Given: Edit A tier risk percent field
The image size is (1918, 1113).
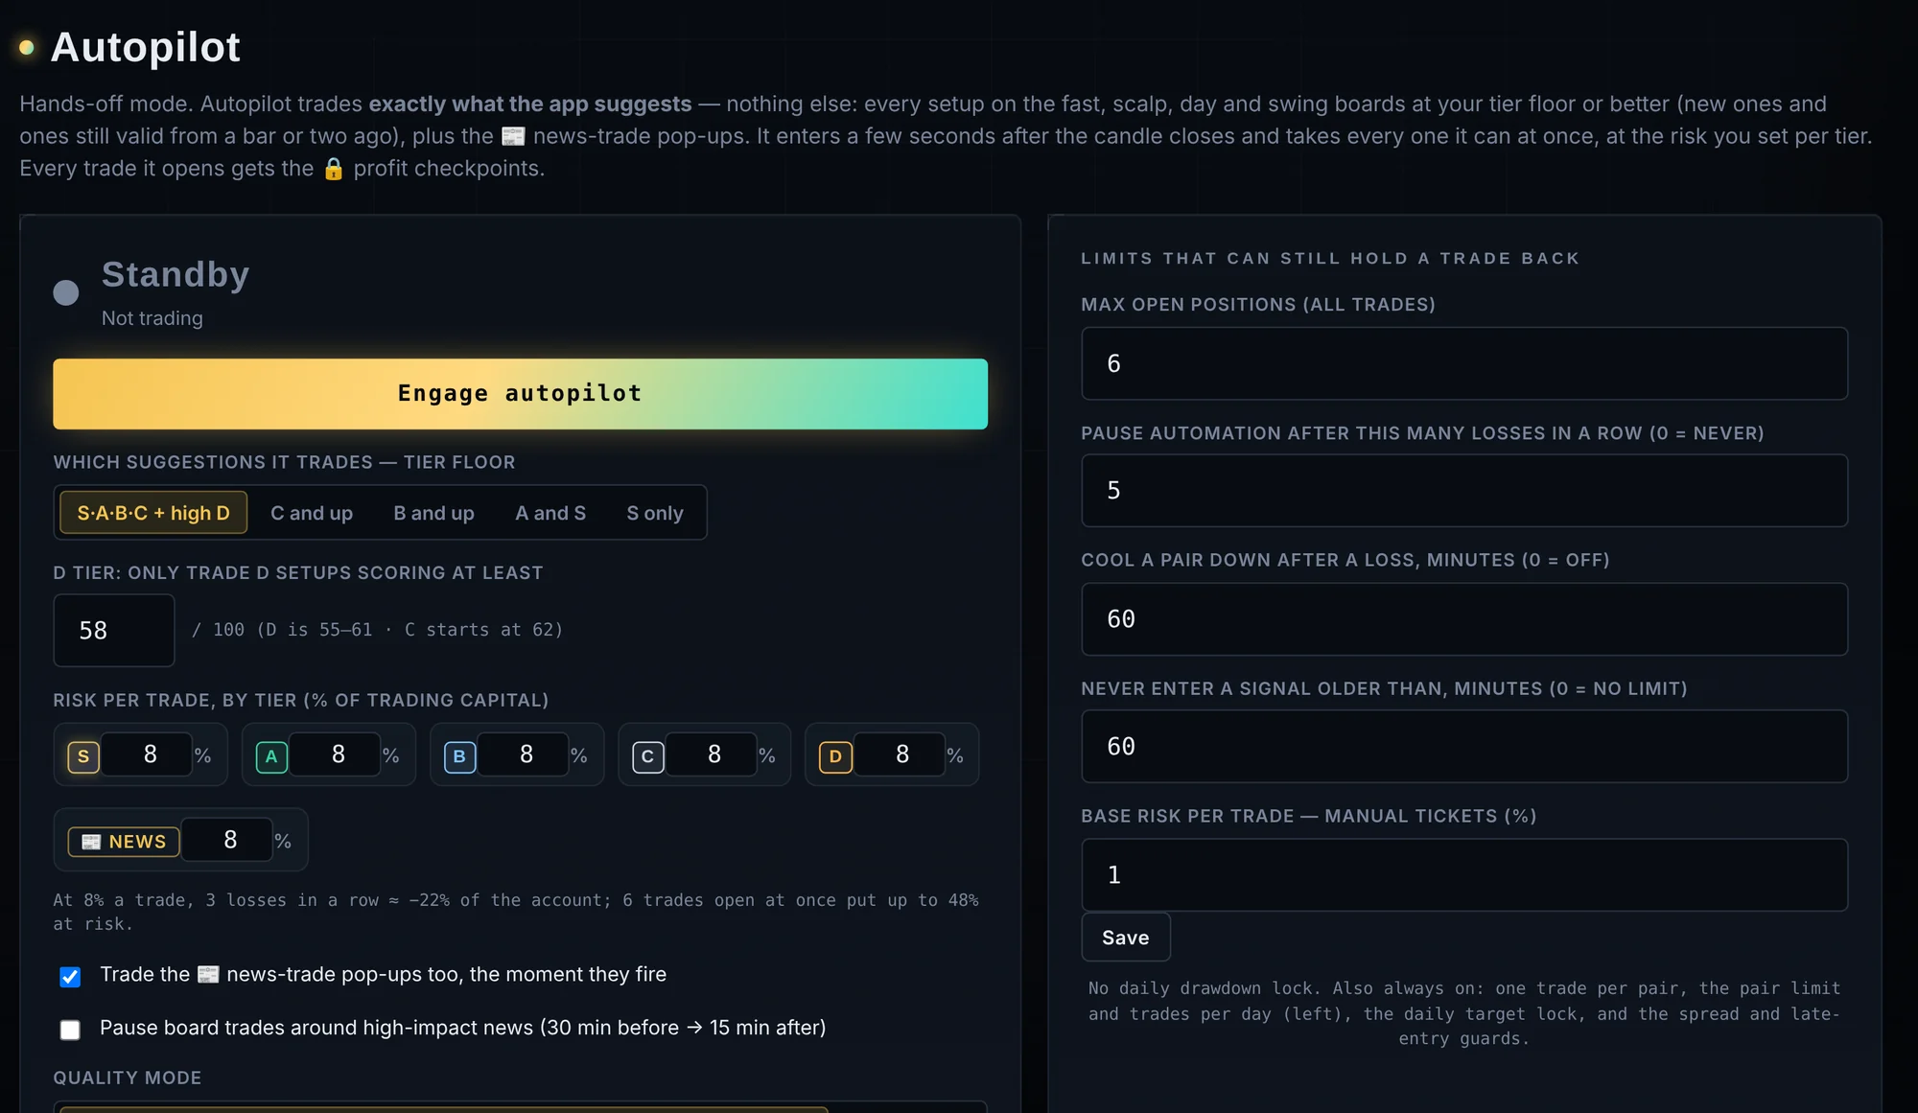Looking at the screenshot, I should click(x=335, y=754).
